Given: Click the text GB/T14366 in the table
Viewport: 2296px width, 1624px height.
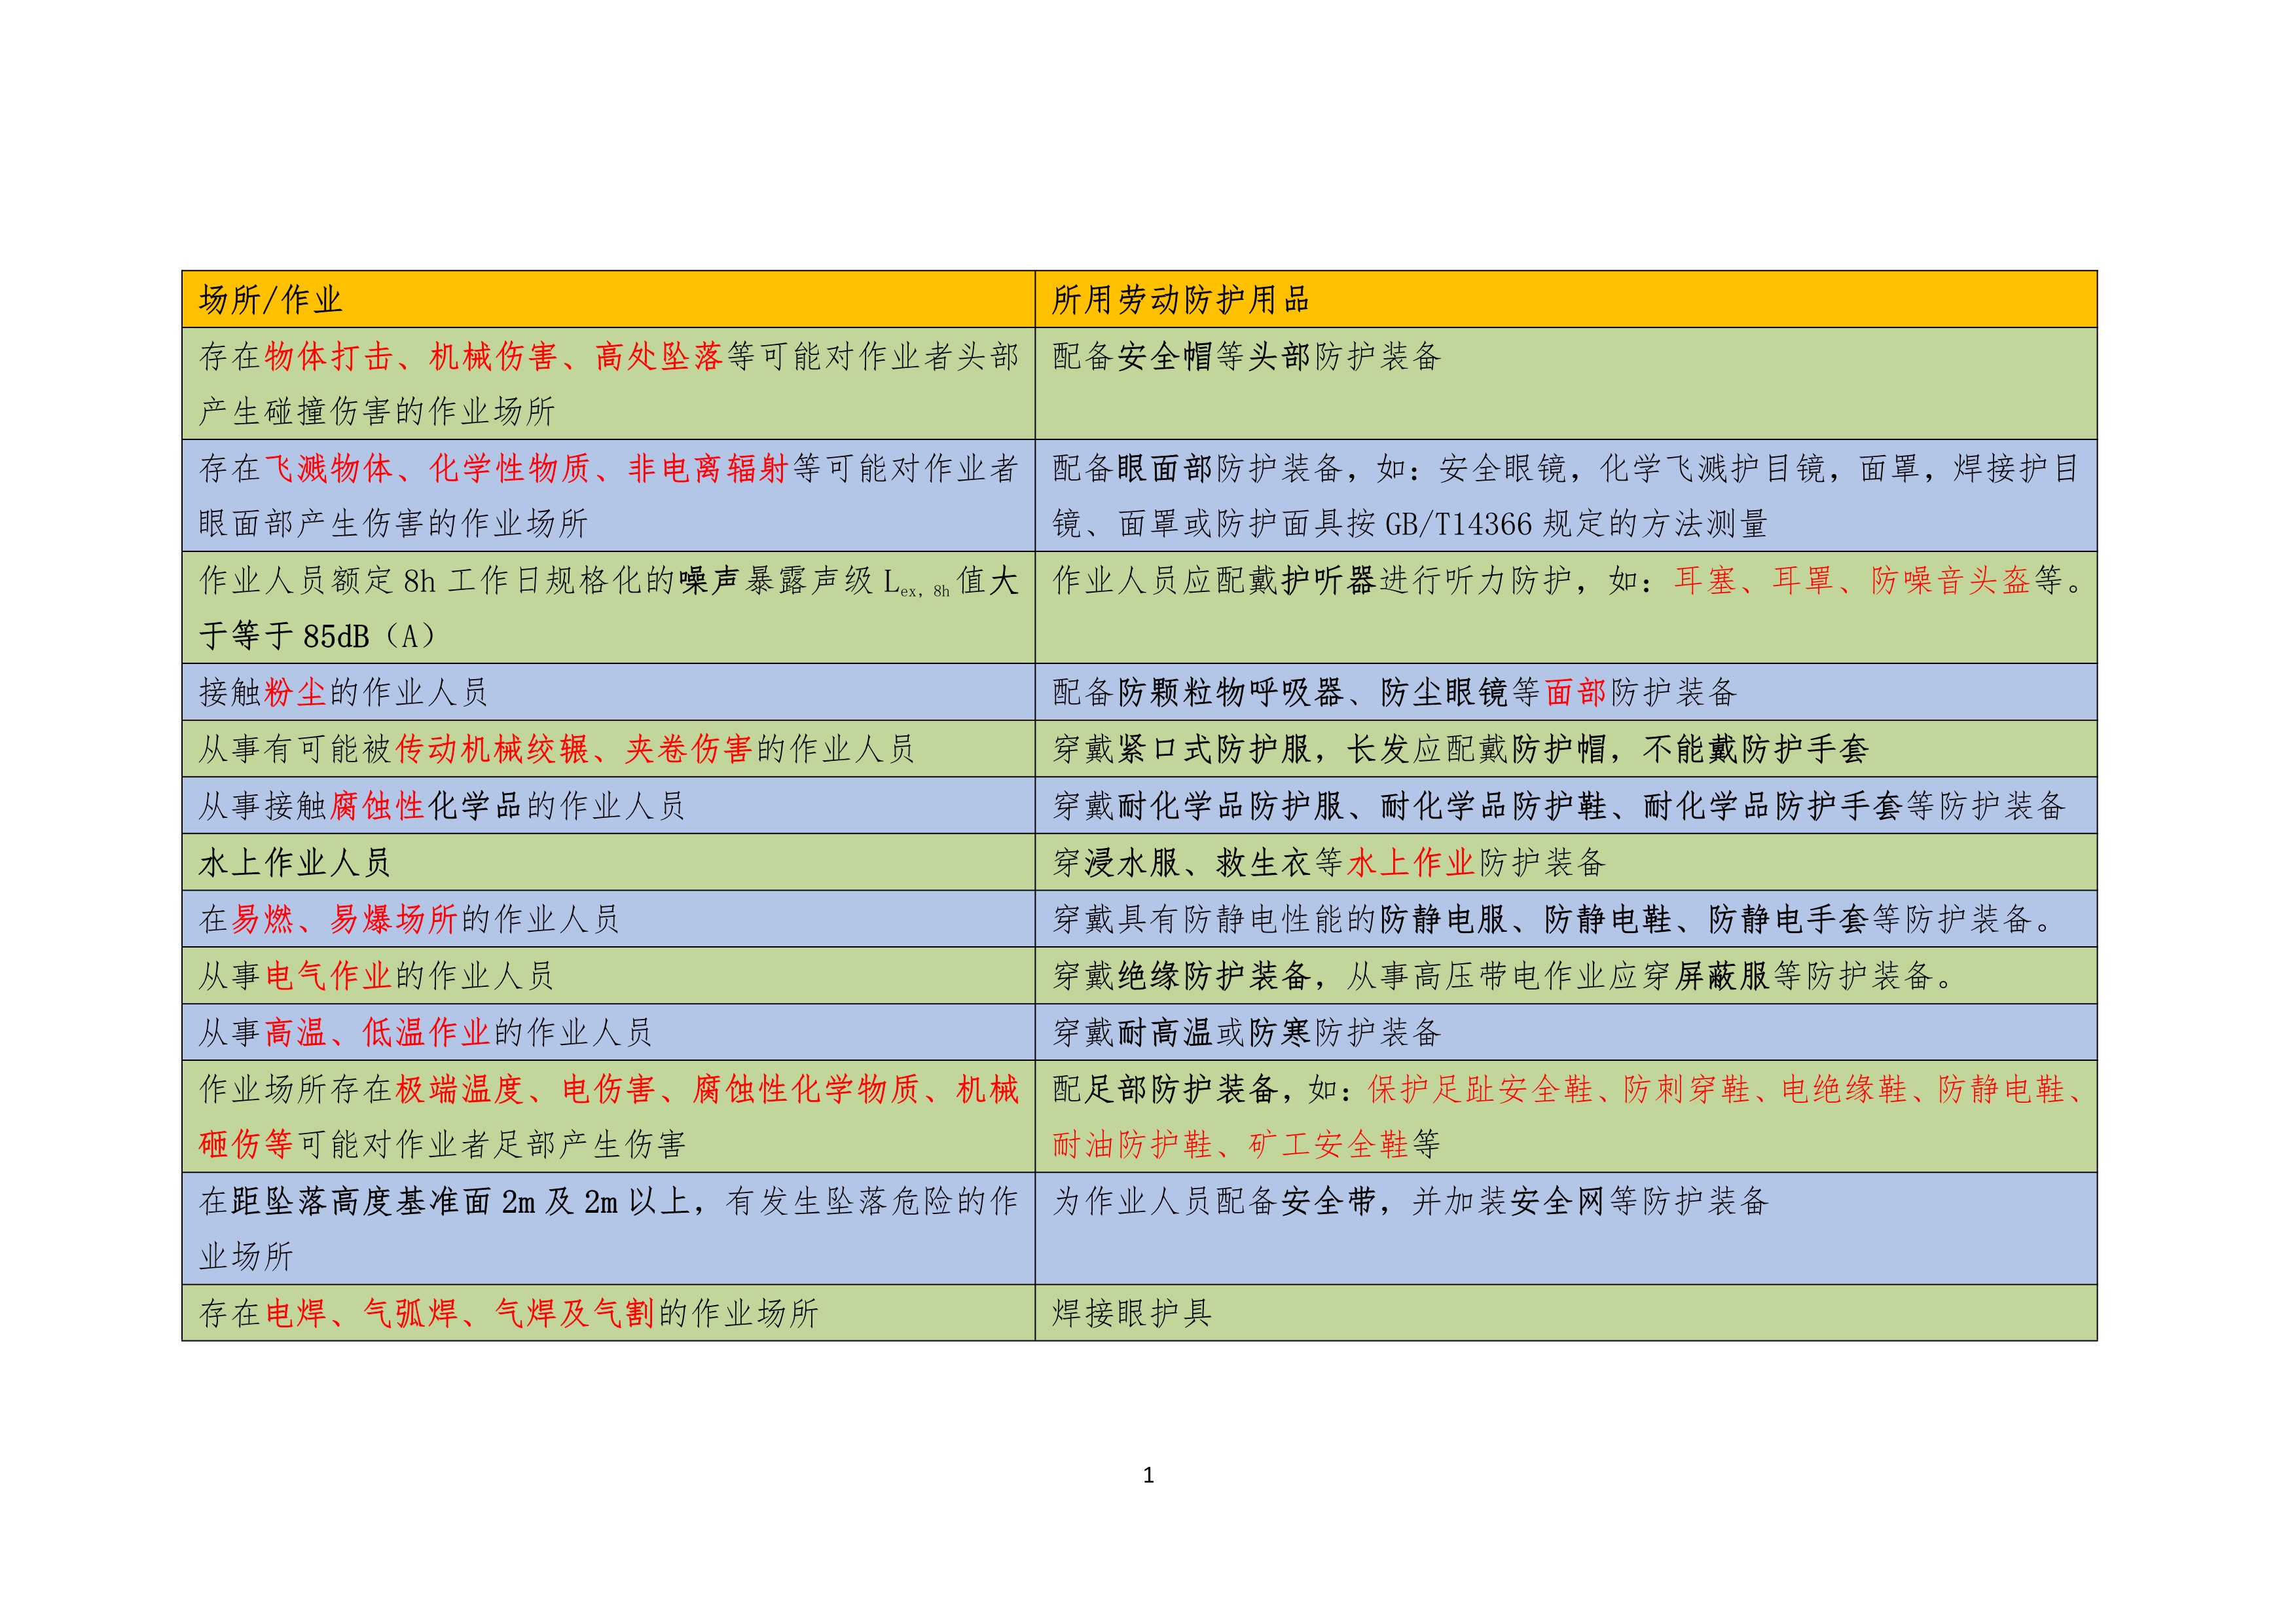Looking at the screenshot, I should (x=1459, y=524).
